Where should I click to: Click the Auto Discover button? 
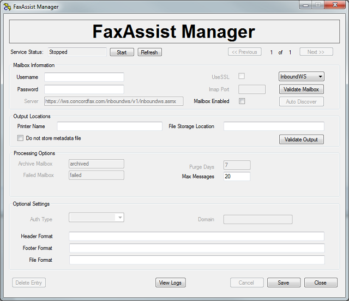pos(302,101)
